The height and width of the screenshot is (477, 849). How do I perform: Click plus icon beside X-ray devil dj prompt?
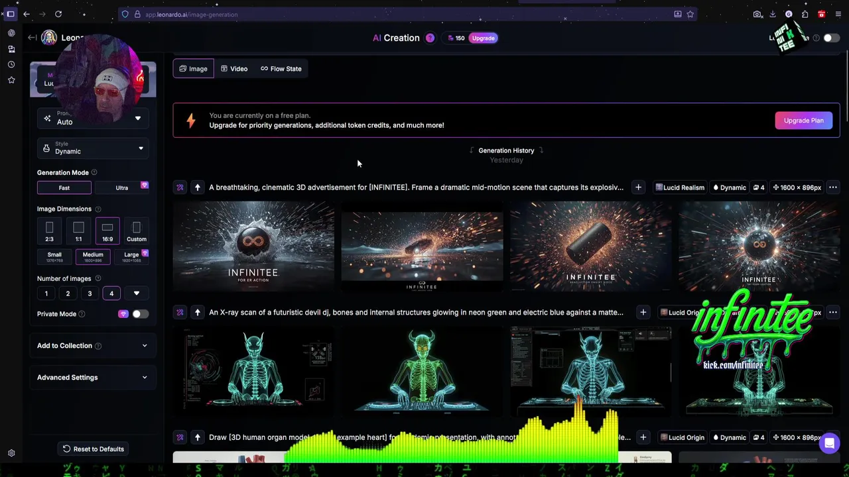tap(643, 312)
